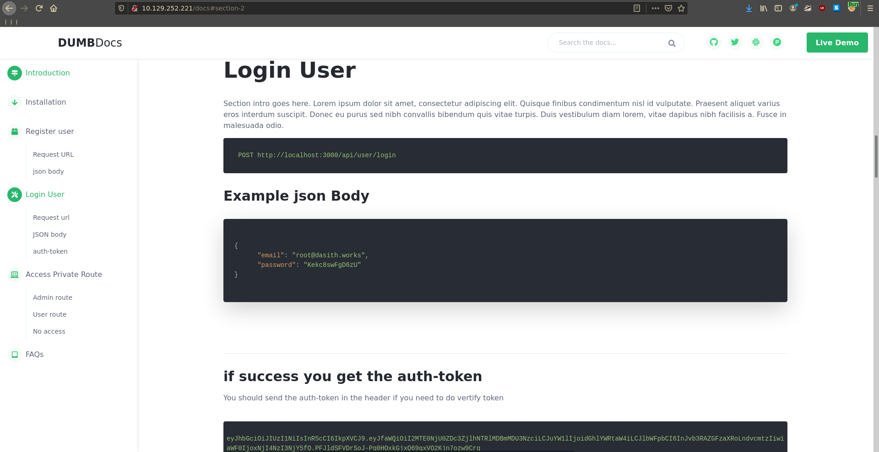Image resolution: width=879 pixels, height=452 pixels.
Task: Open the Twitter icon link
Action: (735, 43)
